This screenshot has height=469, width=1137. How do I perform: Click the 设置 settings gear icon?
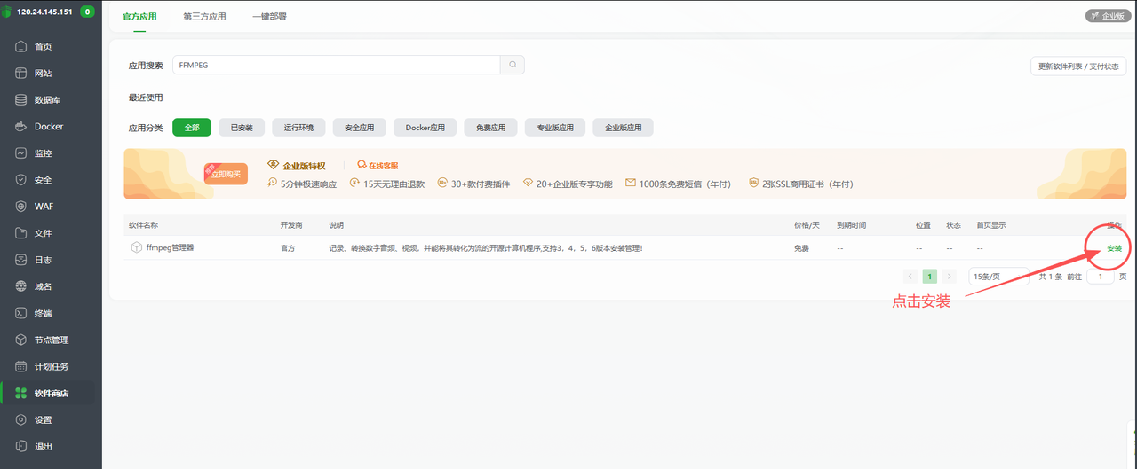(20, 419)
